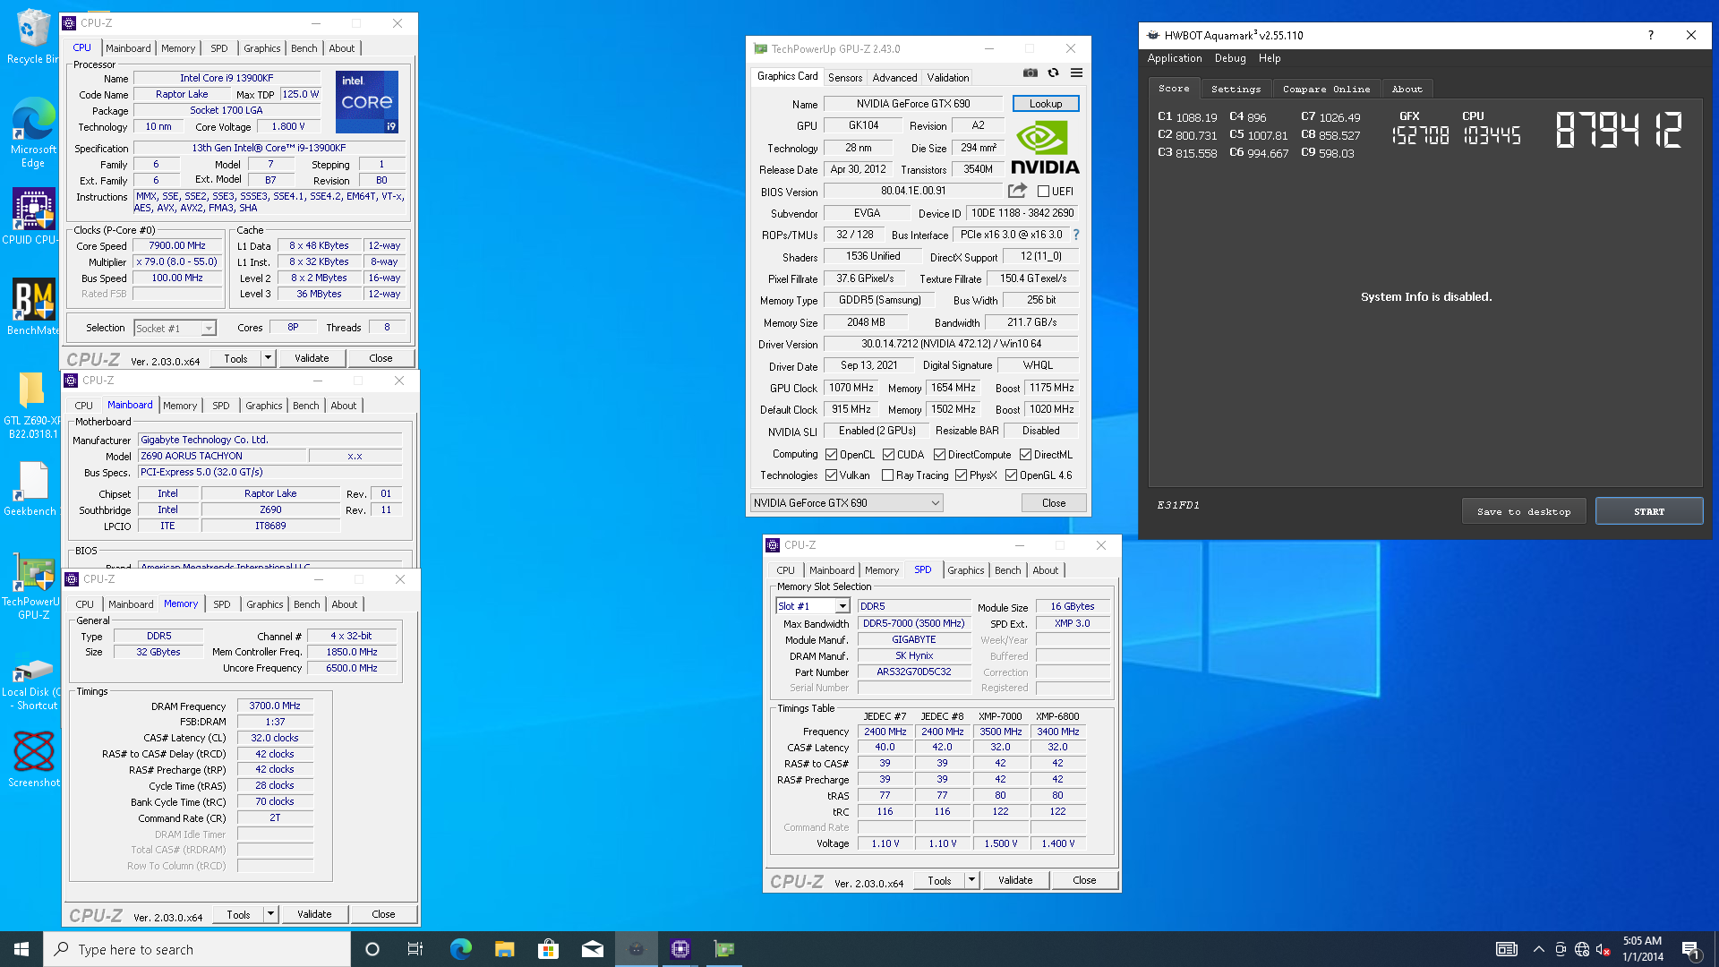
Task: Click Validate button in CPU-Z SPD window
Action: coord(1015,880)
